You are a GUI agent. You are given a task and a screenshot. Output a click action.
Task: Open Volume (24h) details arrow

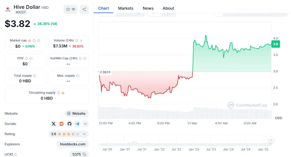coord(81,41)
